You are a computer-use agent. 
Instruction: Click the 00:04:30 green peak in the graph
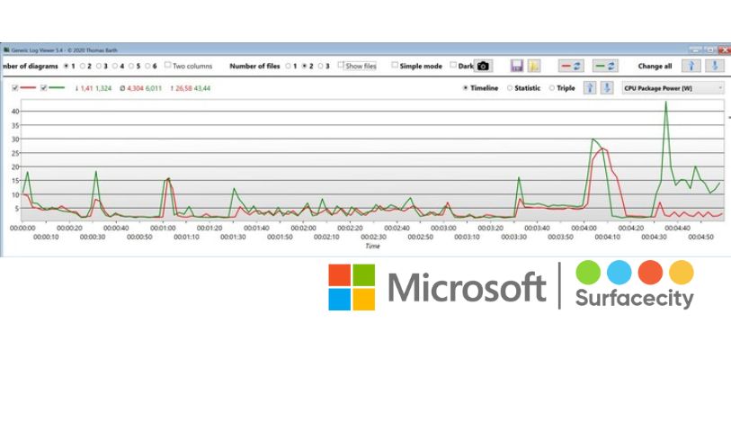665,102
